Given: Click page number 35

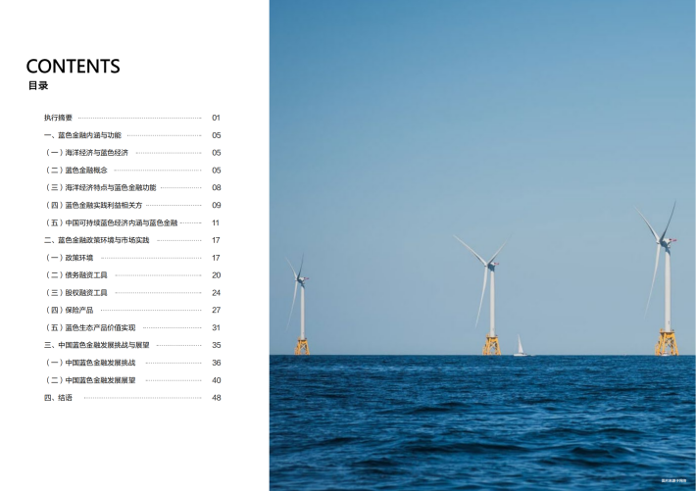Looking at the screenshot, I should [217, 345].
